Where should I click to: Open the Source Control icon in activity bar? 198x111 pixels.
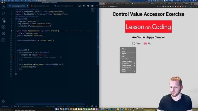[3, 20]
